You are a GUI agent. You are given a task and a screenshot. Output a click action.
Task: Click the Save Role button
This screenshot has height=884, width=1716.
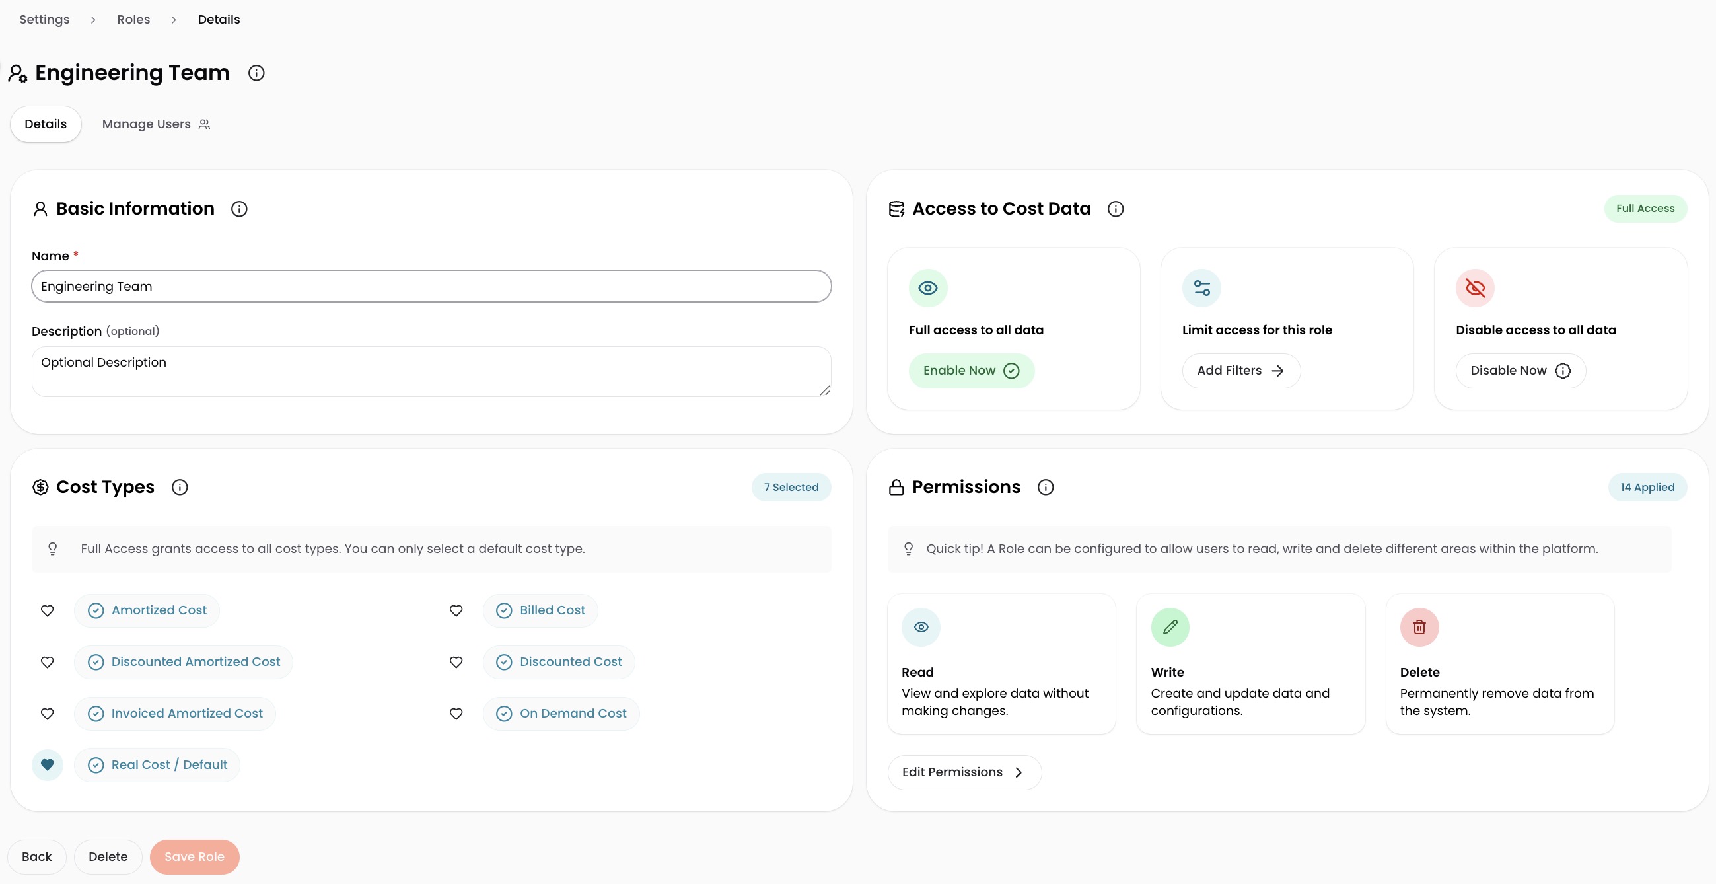pyautogui.click(x=194, y=857)
